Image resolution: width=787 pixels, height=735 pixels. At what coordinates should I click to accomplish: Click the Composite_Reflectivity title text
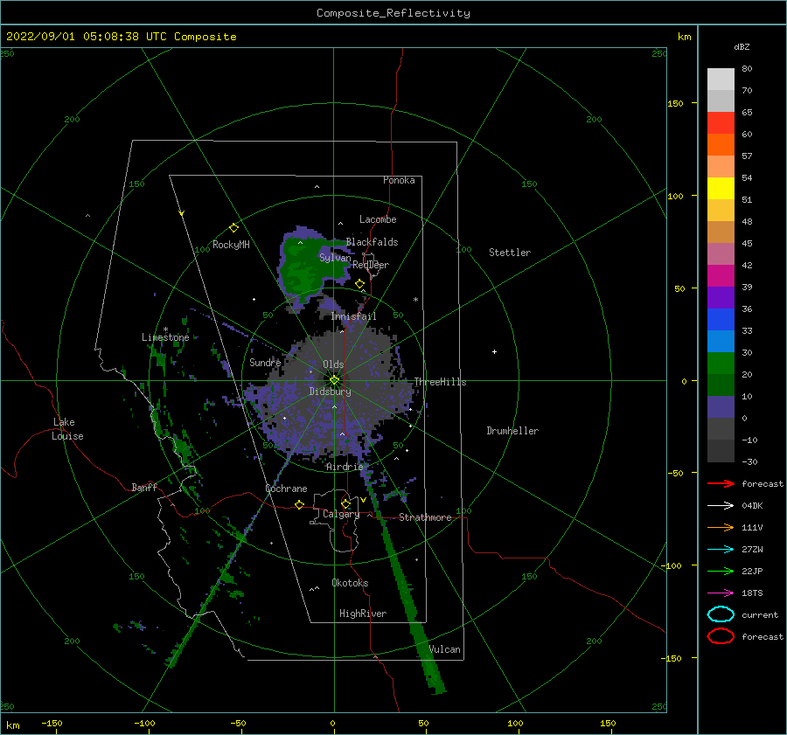tap(393, 13)
